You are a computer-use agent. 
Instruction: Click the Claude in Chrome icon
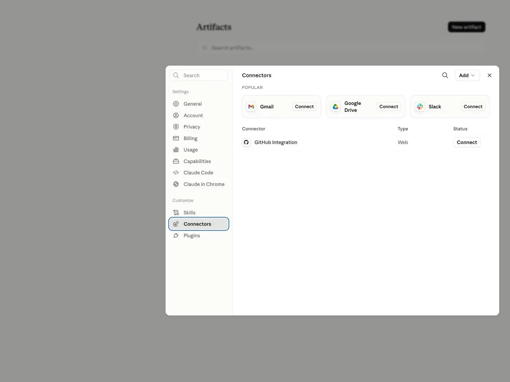[x=176, y=184]
